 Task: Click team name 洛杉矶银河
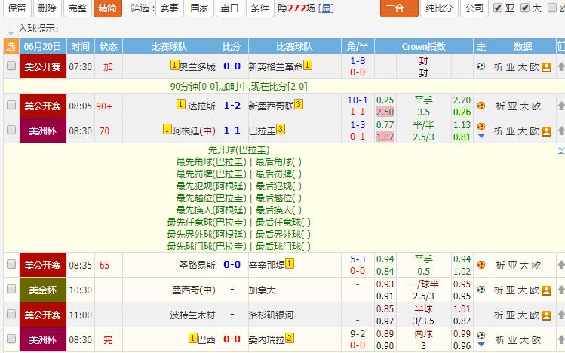tap(271, 315)
